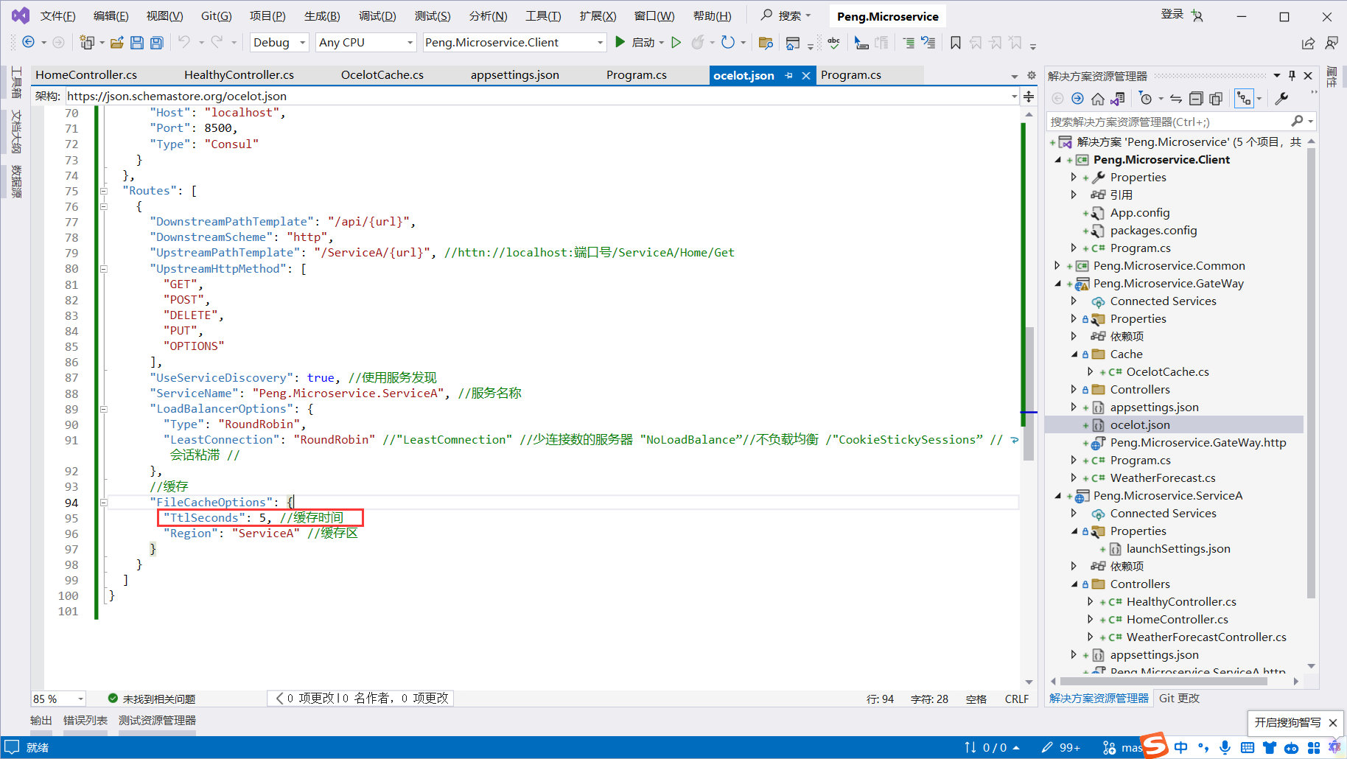Screen dimensions: 1347x759
Task: Click the spell check abc icon
Action: (x=834, y=43)
